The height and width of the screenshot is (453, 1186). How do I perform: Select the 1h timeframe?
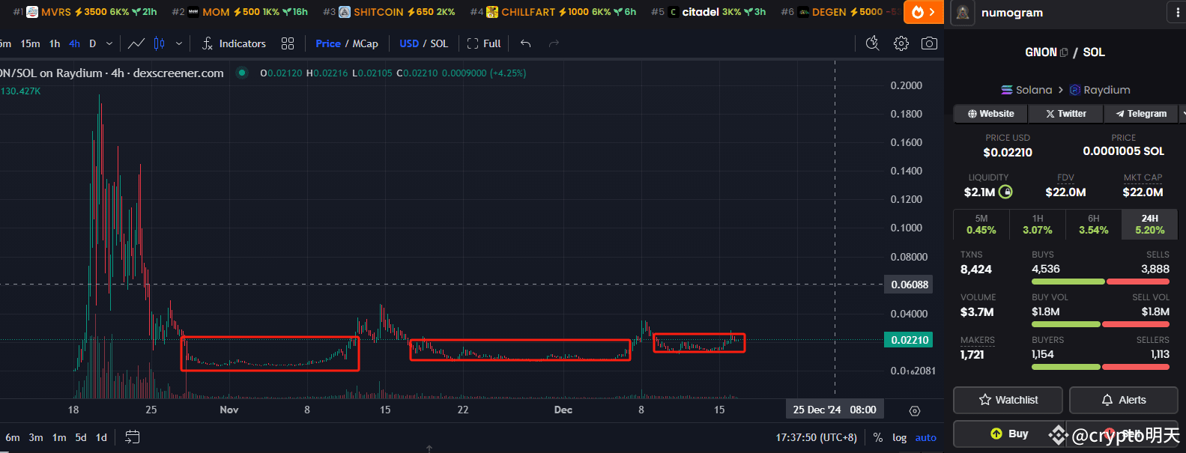[55, 43]
